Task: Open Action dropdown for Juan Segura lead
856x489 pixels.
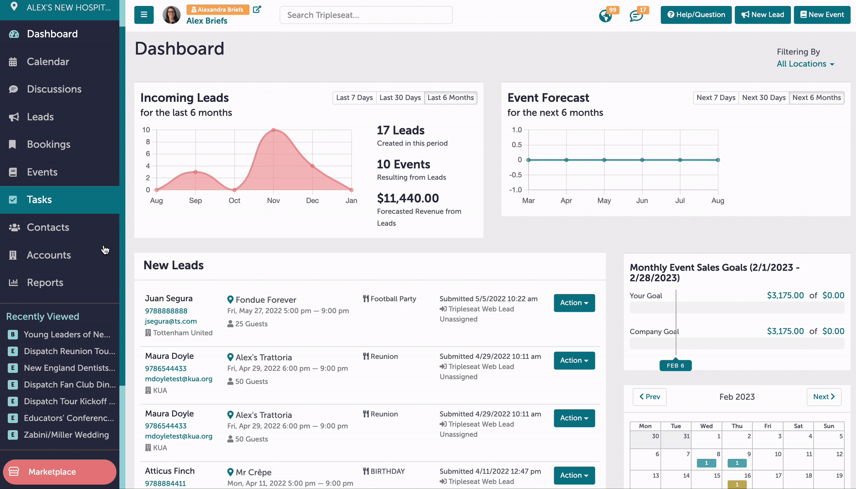Action: pyautogui.click(x=574, y=303)
